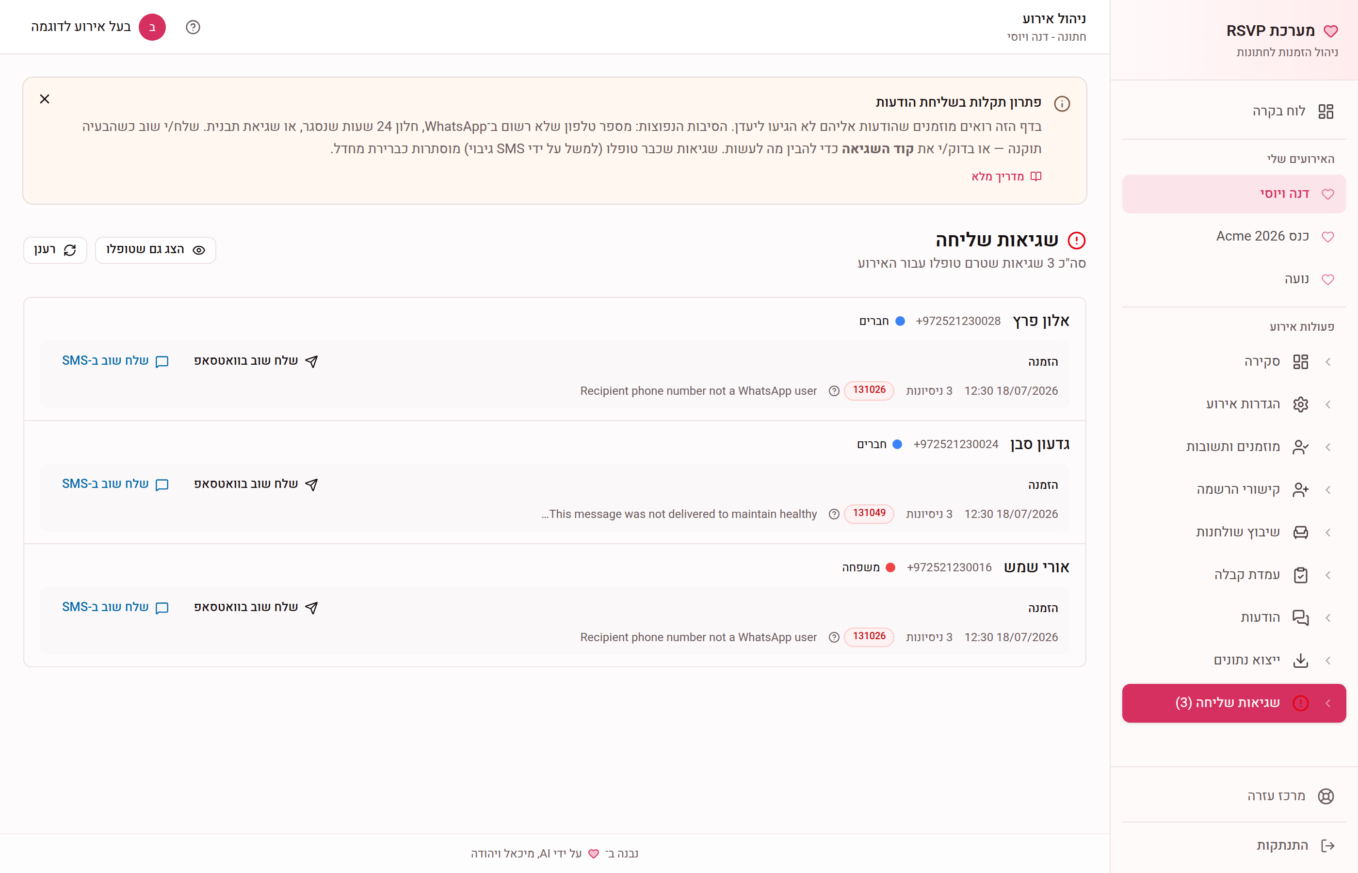Resend via WhatsApp to אורי שמש
Viewport: 1358px width, 873px height.
[x=256, y=607]
